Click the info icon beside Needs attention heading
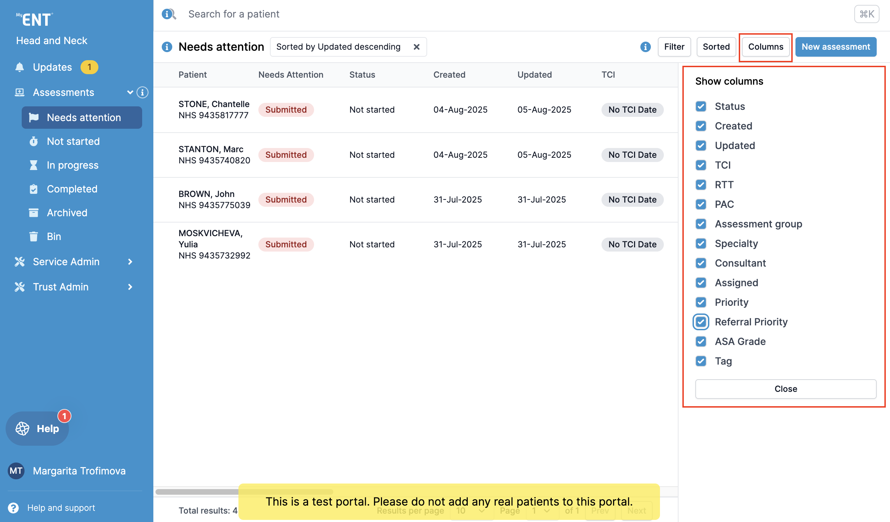 [167, 47]
